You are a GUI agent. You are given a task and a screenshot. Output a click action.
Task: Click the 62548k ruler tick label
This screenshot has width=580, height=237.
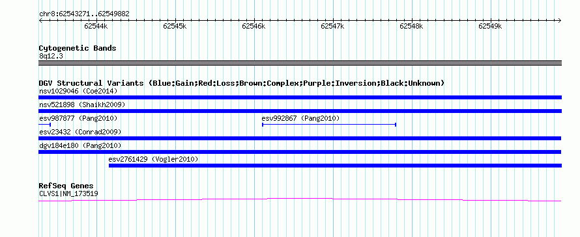tap(411, 26)
